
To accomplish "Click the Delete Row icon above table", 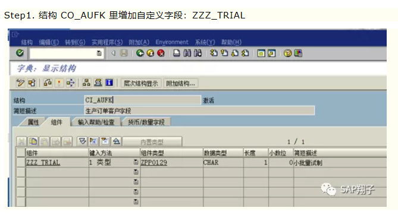I will (x=67, y=141).
